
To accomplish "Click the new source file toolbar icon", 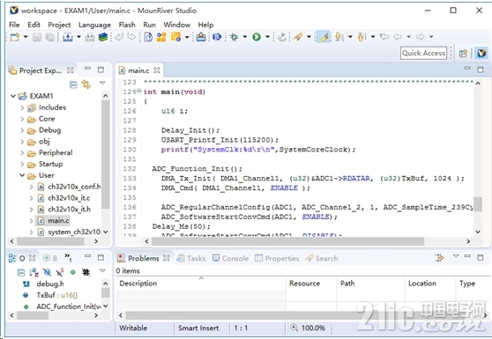I will click(x=148, y=37).
